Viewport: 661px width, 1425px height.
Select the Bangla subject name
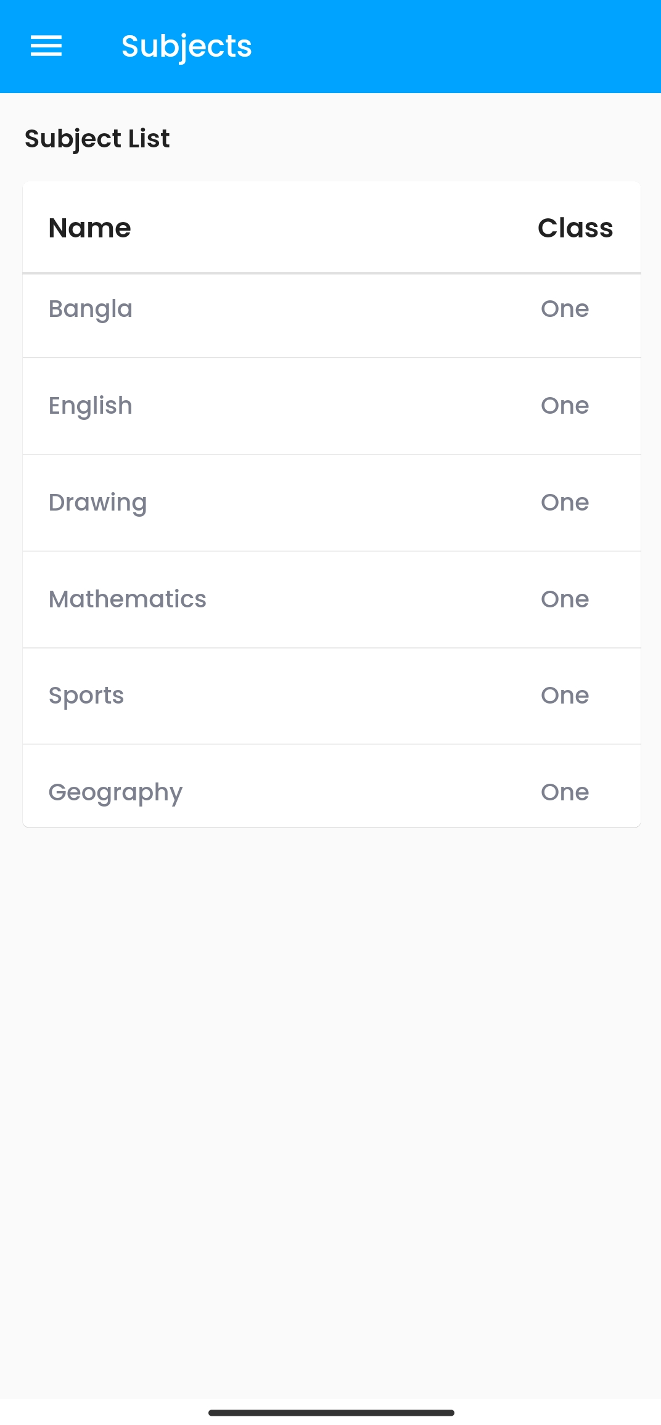pos(91,309)
